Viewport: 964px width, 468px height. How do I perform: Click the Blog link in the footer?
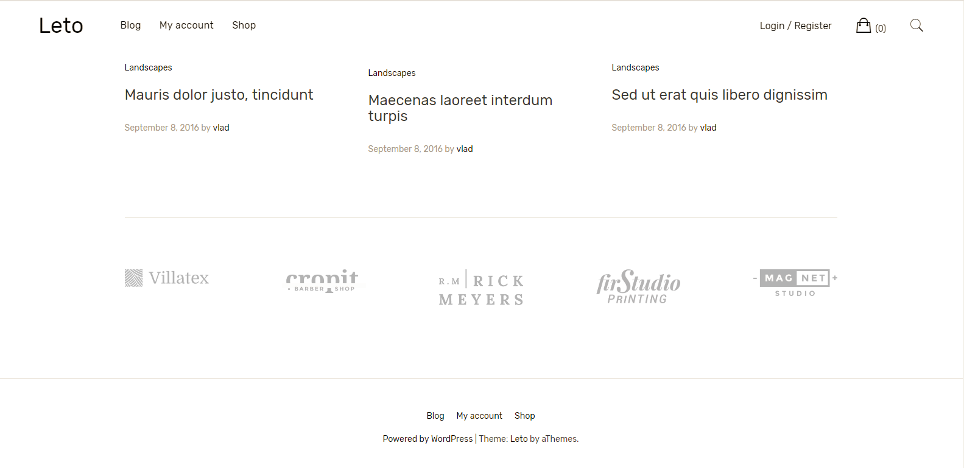[x=435, y=416]
